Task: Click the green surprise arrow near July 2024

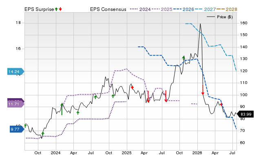Action: pos(95,97)
